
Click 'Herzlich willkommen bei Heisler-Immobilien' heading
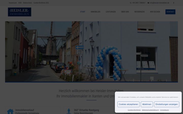click(91, 91)
